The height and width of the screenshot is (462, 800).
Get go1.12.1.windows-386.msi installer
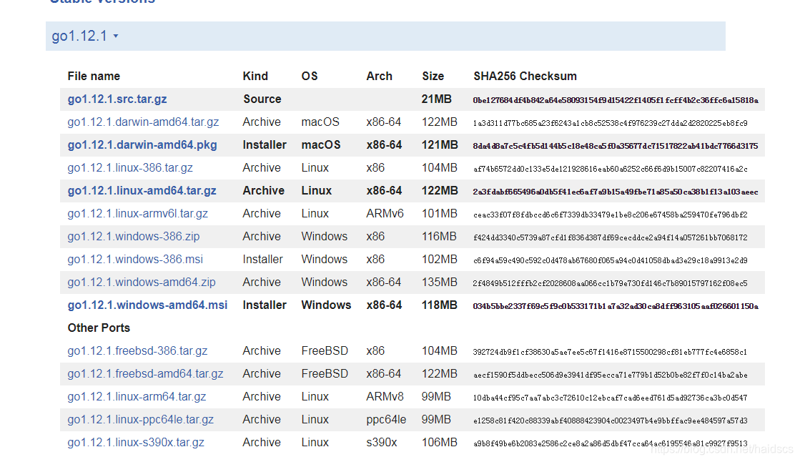coord(135,260)
